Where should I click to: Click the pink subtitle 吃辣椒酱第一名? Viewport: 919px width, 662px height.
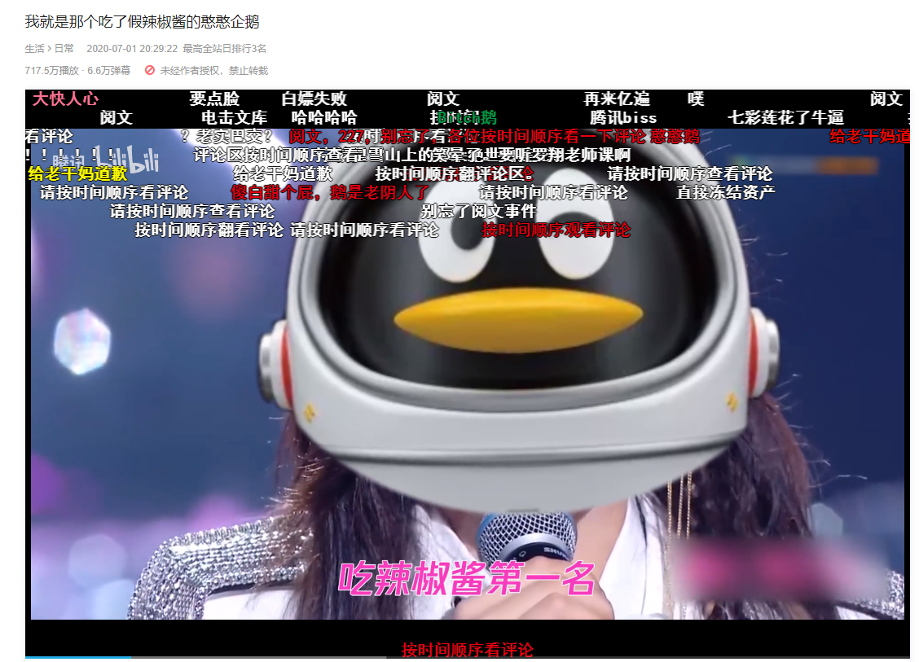[x=467, y=579]
